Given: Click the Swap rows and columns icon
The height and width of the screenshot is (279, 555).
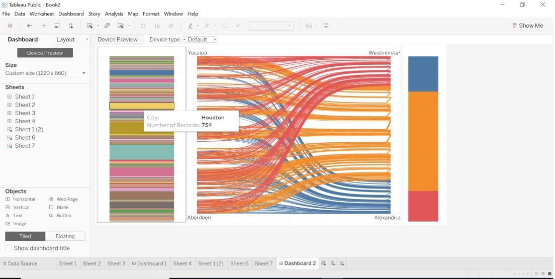Looking at the screenshot, I should pyautogui.click(x=143, y=26).
